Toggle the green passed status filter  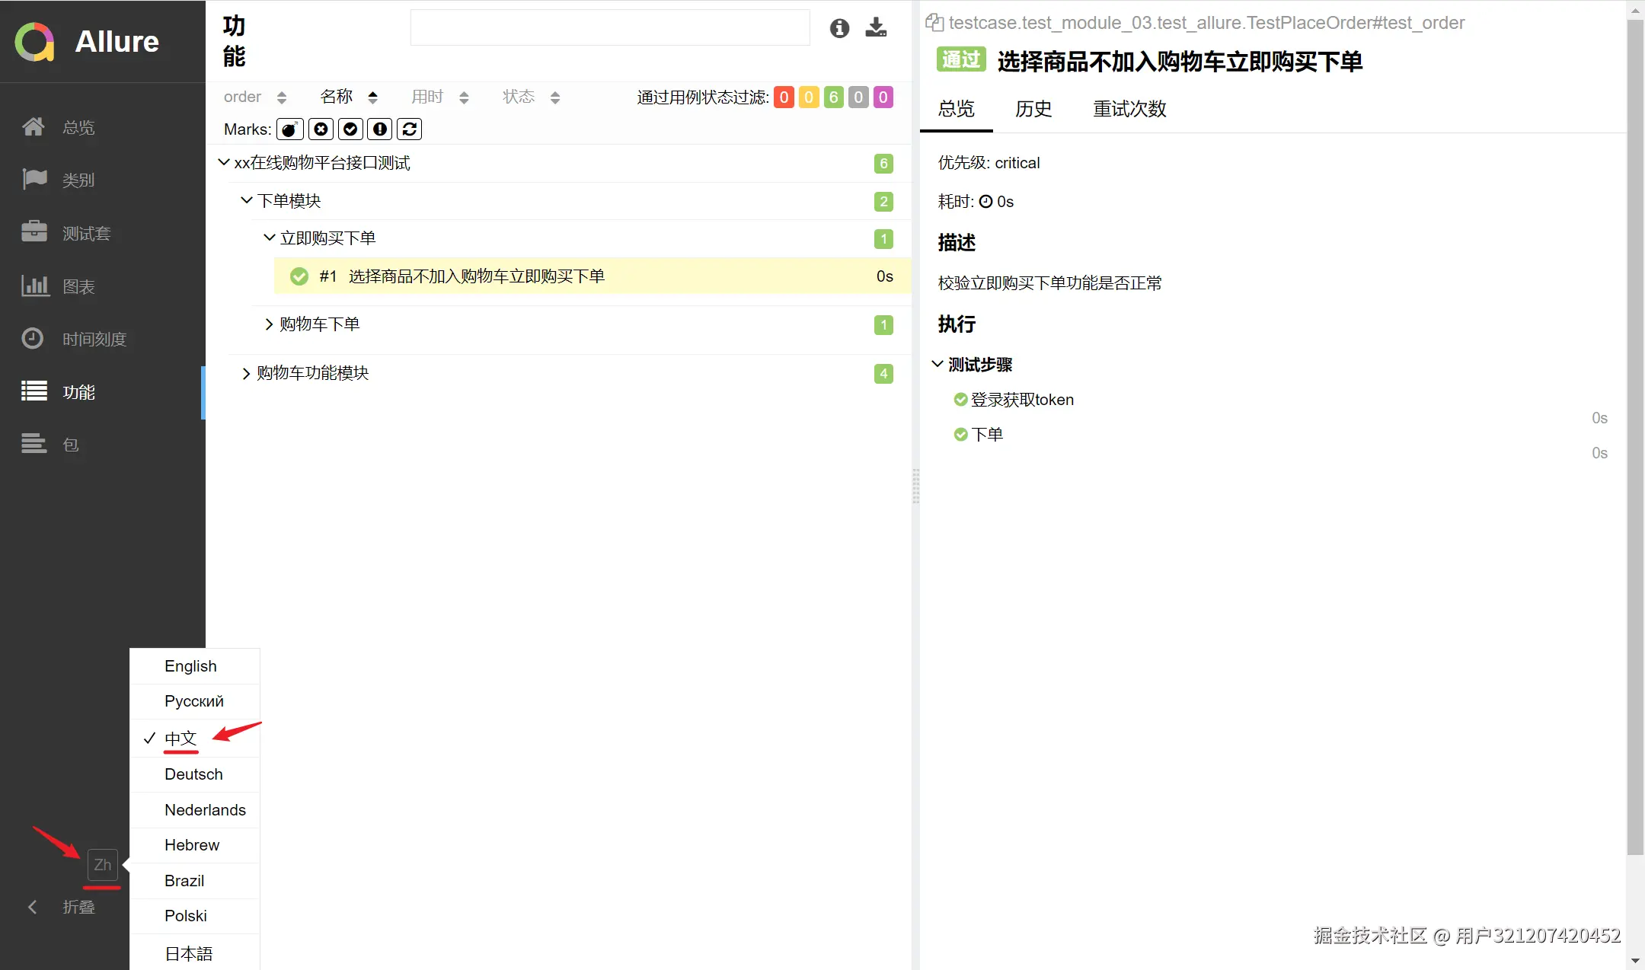(x=833, y=97)
